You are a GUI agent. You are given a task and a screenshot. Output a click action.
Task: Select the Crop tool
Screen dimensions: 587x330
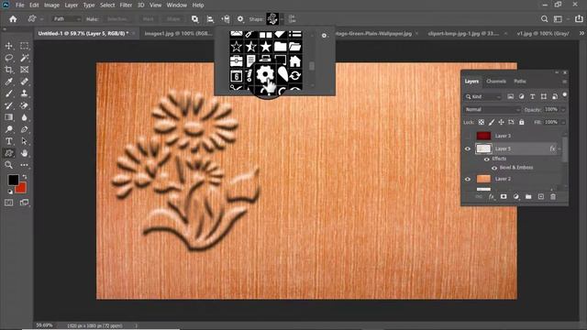8,70
